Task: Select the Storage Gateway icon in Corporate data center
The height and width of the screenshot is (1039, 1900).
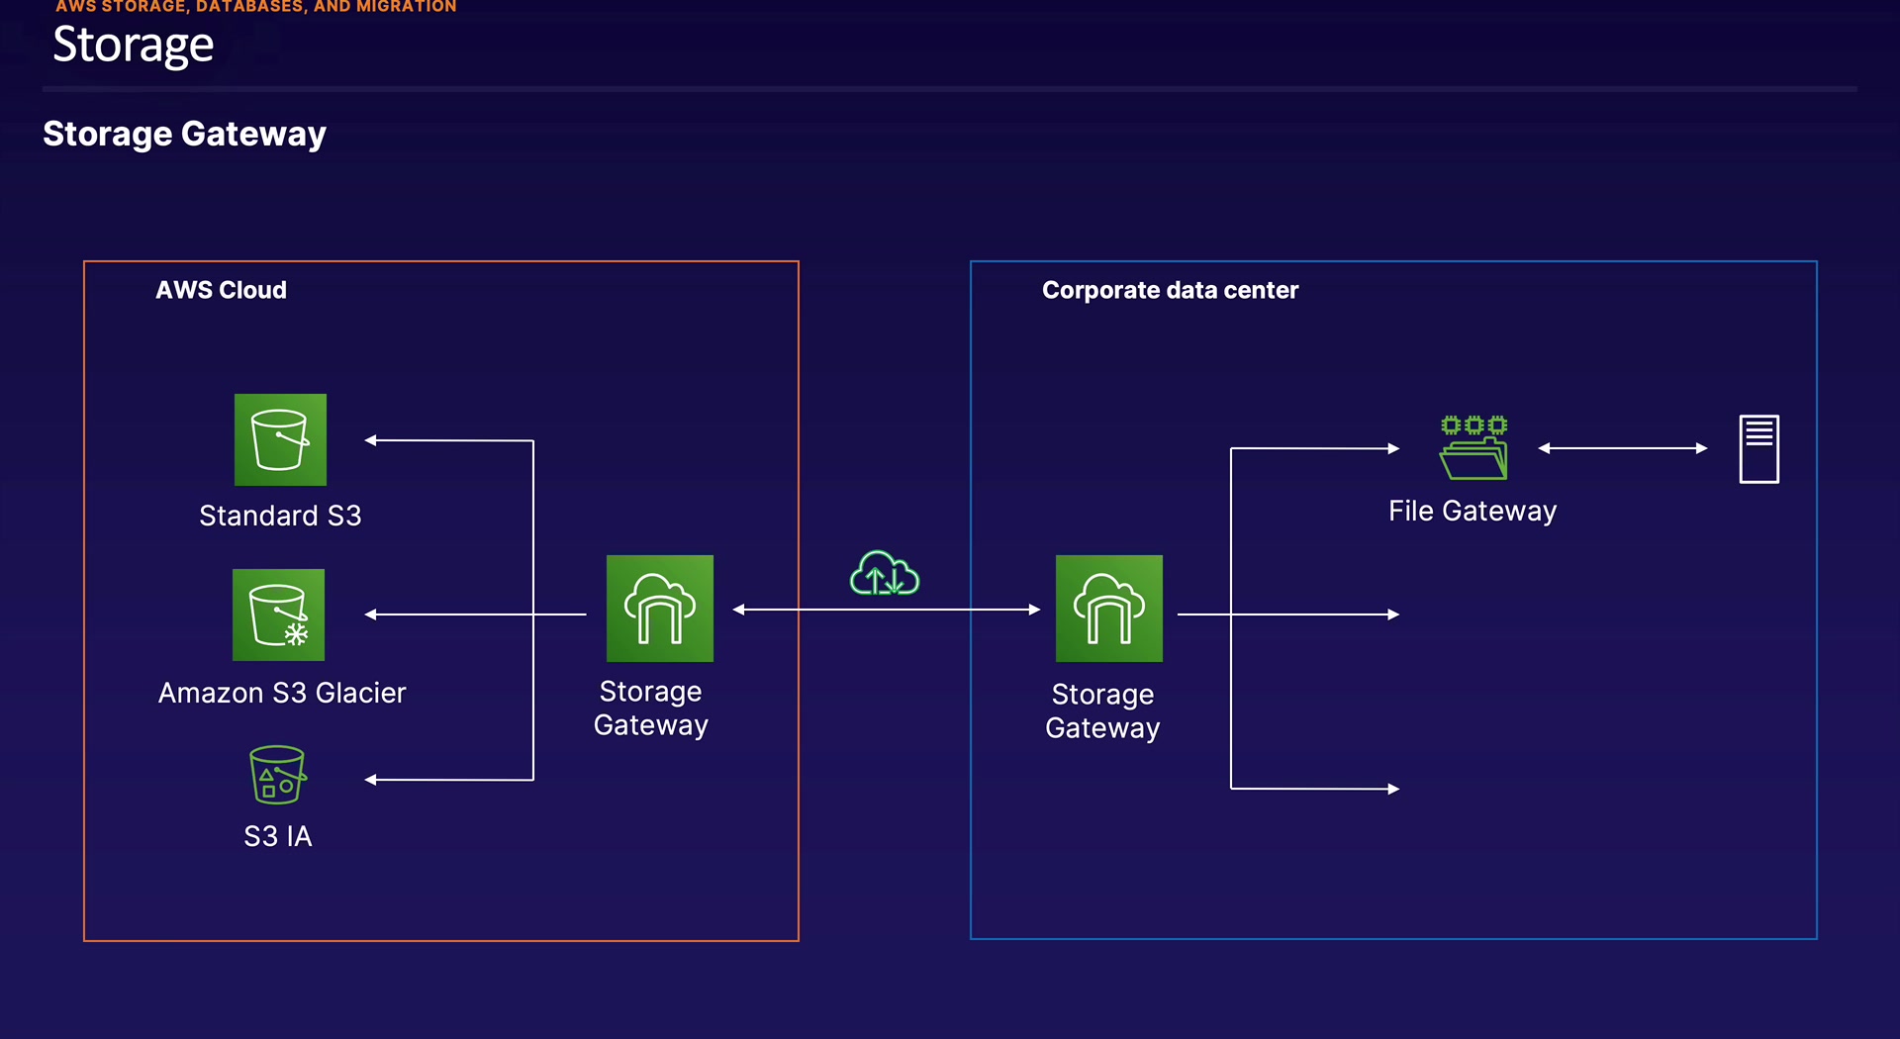Action: [1109, 609]
